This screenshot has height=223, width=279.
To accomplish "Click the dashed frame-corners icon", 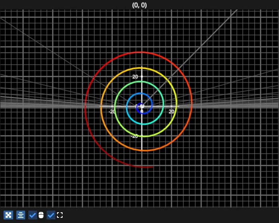I will pyautogui.click(x=60, y=215).
